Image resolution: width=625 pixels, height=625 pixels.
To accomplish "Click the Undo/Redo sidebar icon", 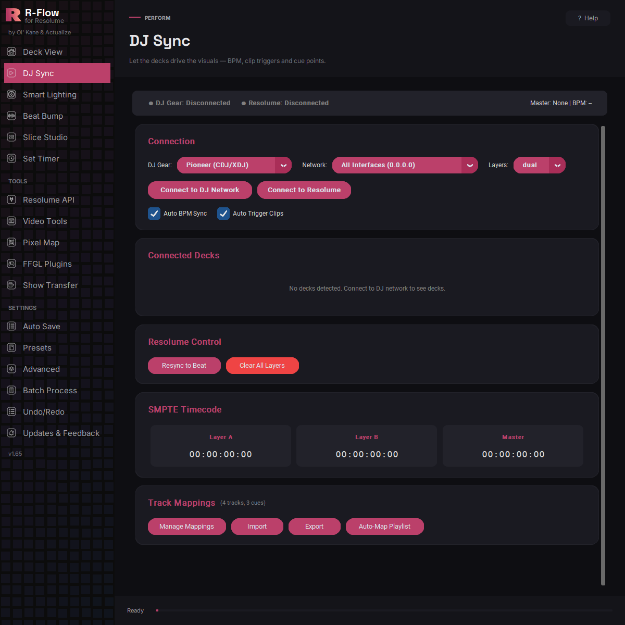I will pyautogui.click(x=11, y=411).
